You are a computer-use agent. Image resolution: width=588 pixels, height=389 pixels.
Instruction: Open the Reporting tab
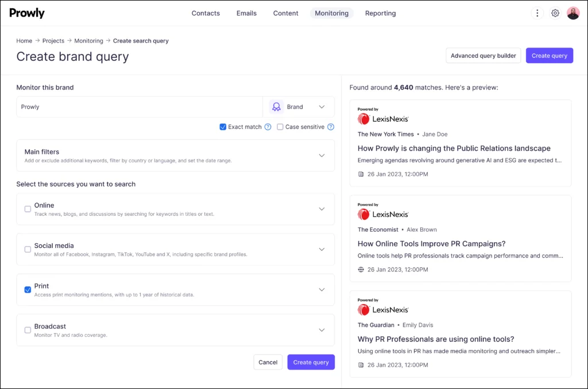[x=380, y=13]
